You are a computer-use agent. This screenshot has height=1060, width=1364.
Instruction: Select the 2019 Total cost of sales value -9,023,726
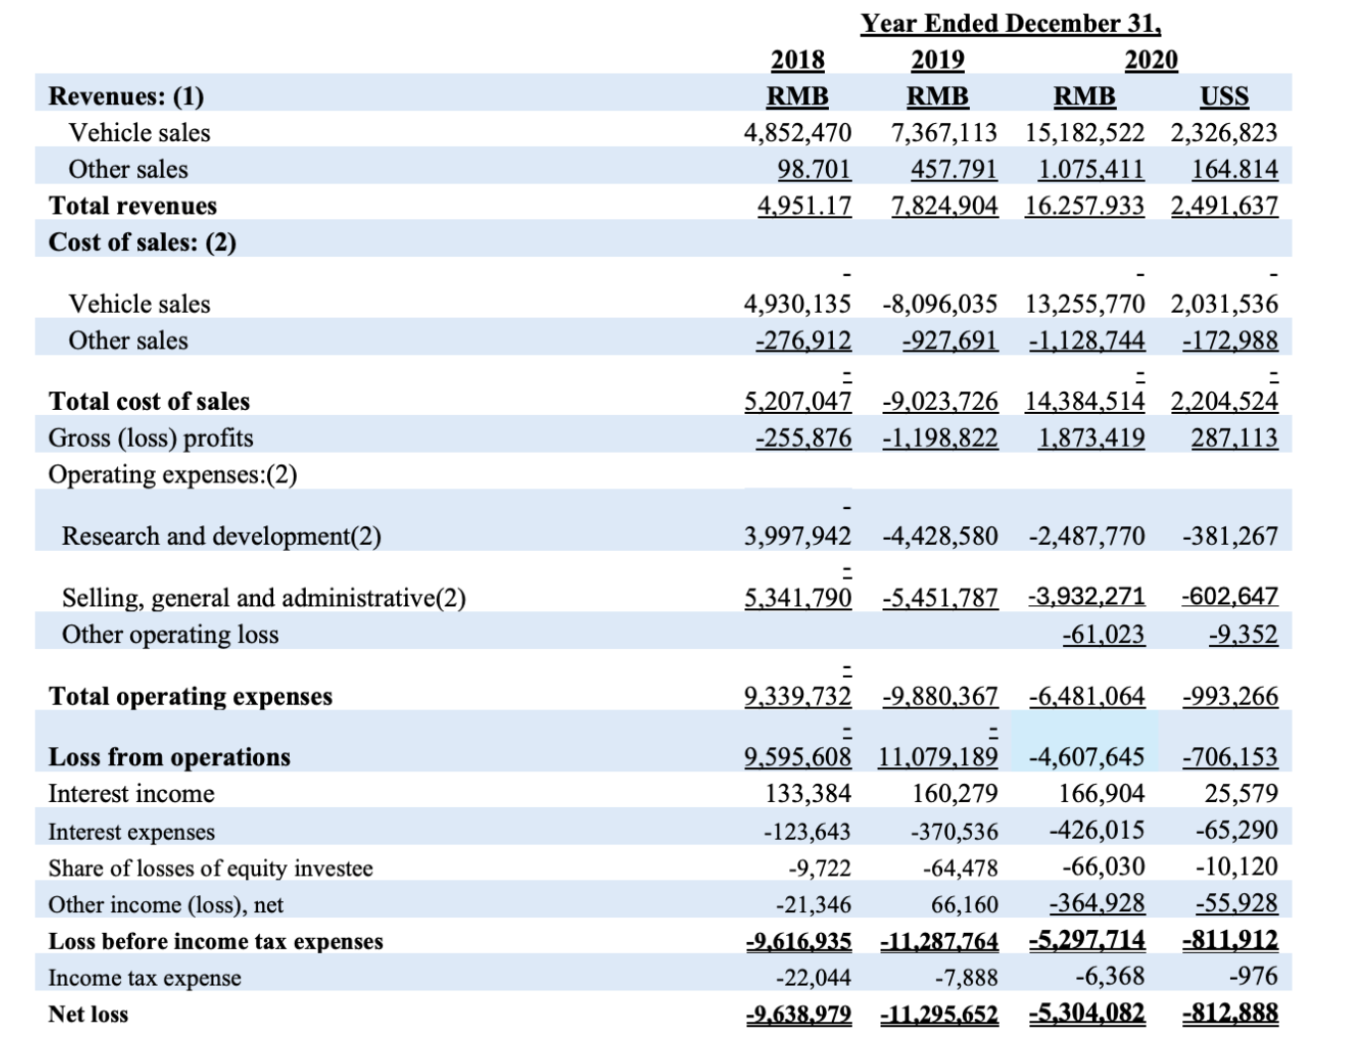[x=939, y=402]
